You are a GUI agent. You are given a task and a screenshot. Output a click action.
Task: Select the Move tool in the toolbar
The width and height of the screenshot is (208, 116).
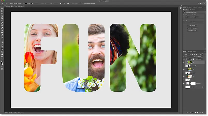click(x=2, y=9)
